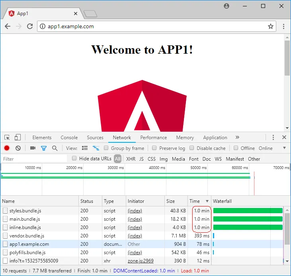This screenshot has width=291, height=276.
Task: Open the Chrome profile avatar
Action: (227, 6)
